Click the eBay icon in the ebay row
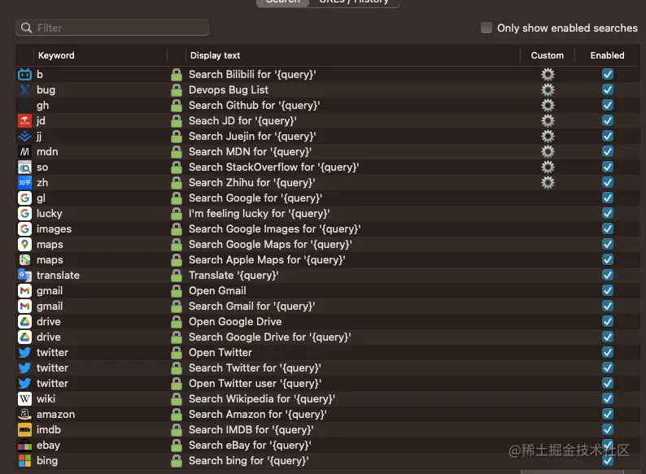The image size is (646, 474). (x=24, y=446)
